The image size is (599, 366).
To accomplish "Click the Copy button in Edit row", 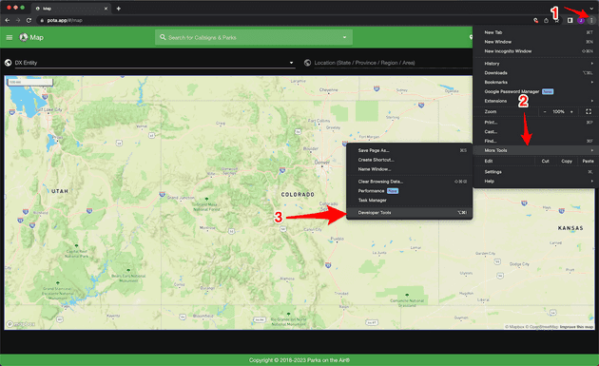I will [567, 162].
